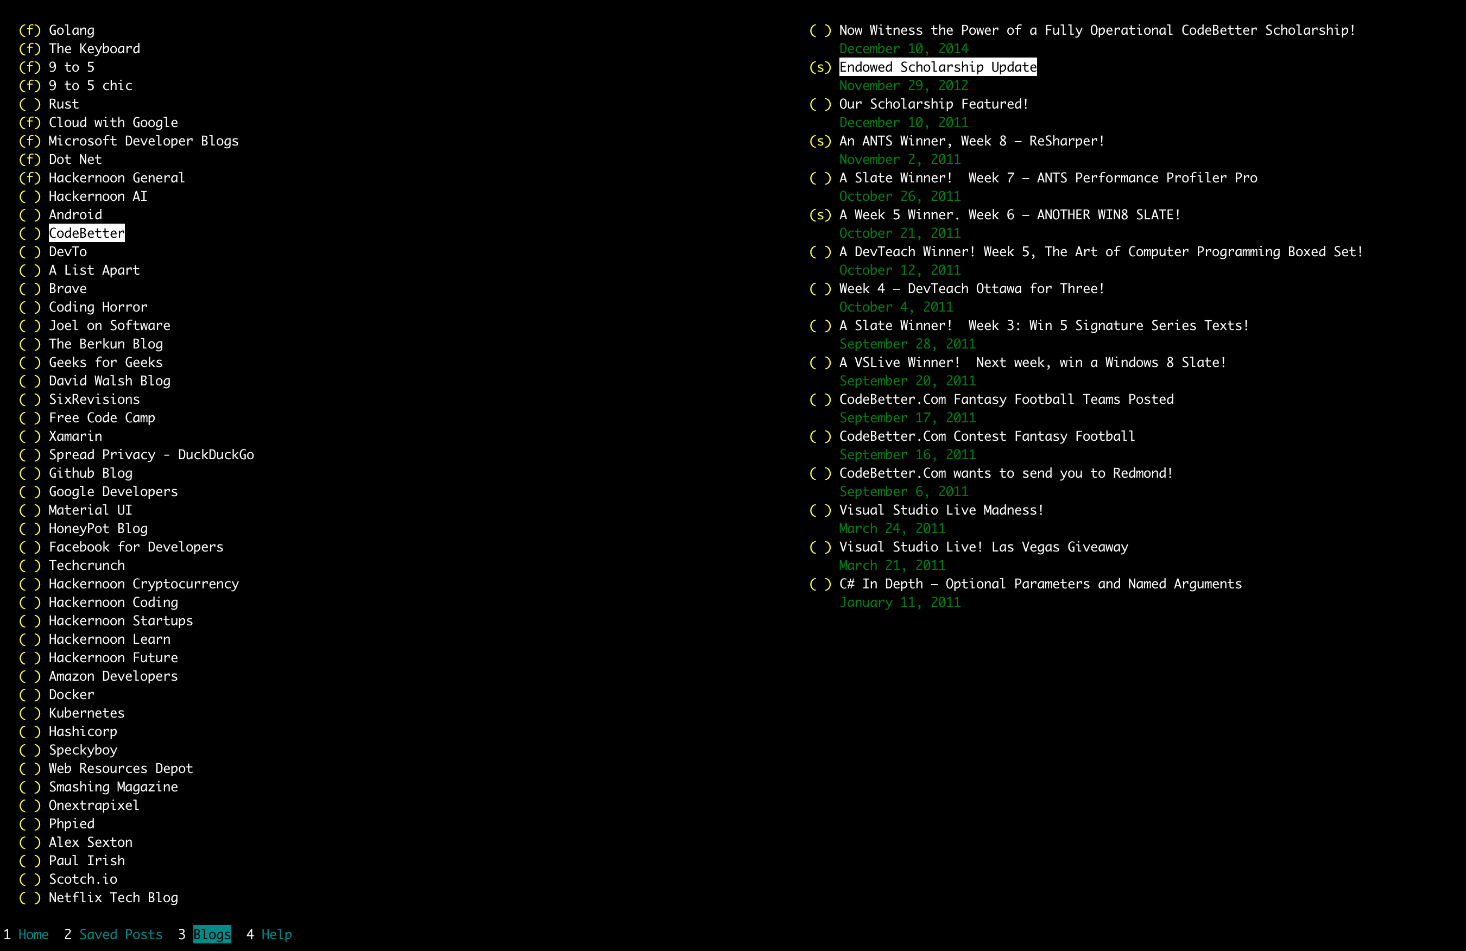Toggle the follow marker next to Golang
The height and width of the screenshot is (951, 1466).
pyautogui.click(x=29, y=30)
